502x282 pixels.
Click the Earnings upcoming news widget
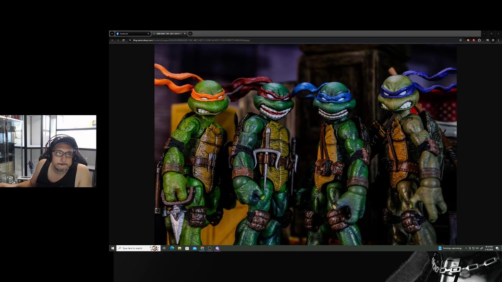tap(450, 248)
